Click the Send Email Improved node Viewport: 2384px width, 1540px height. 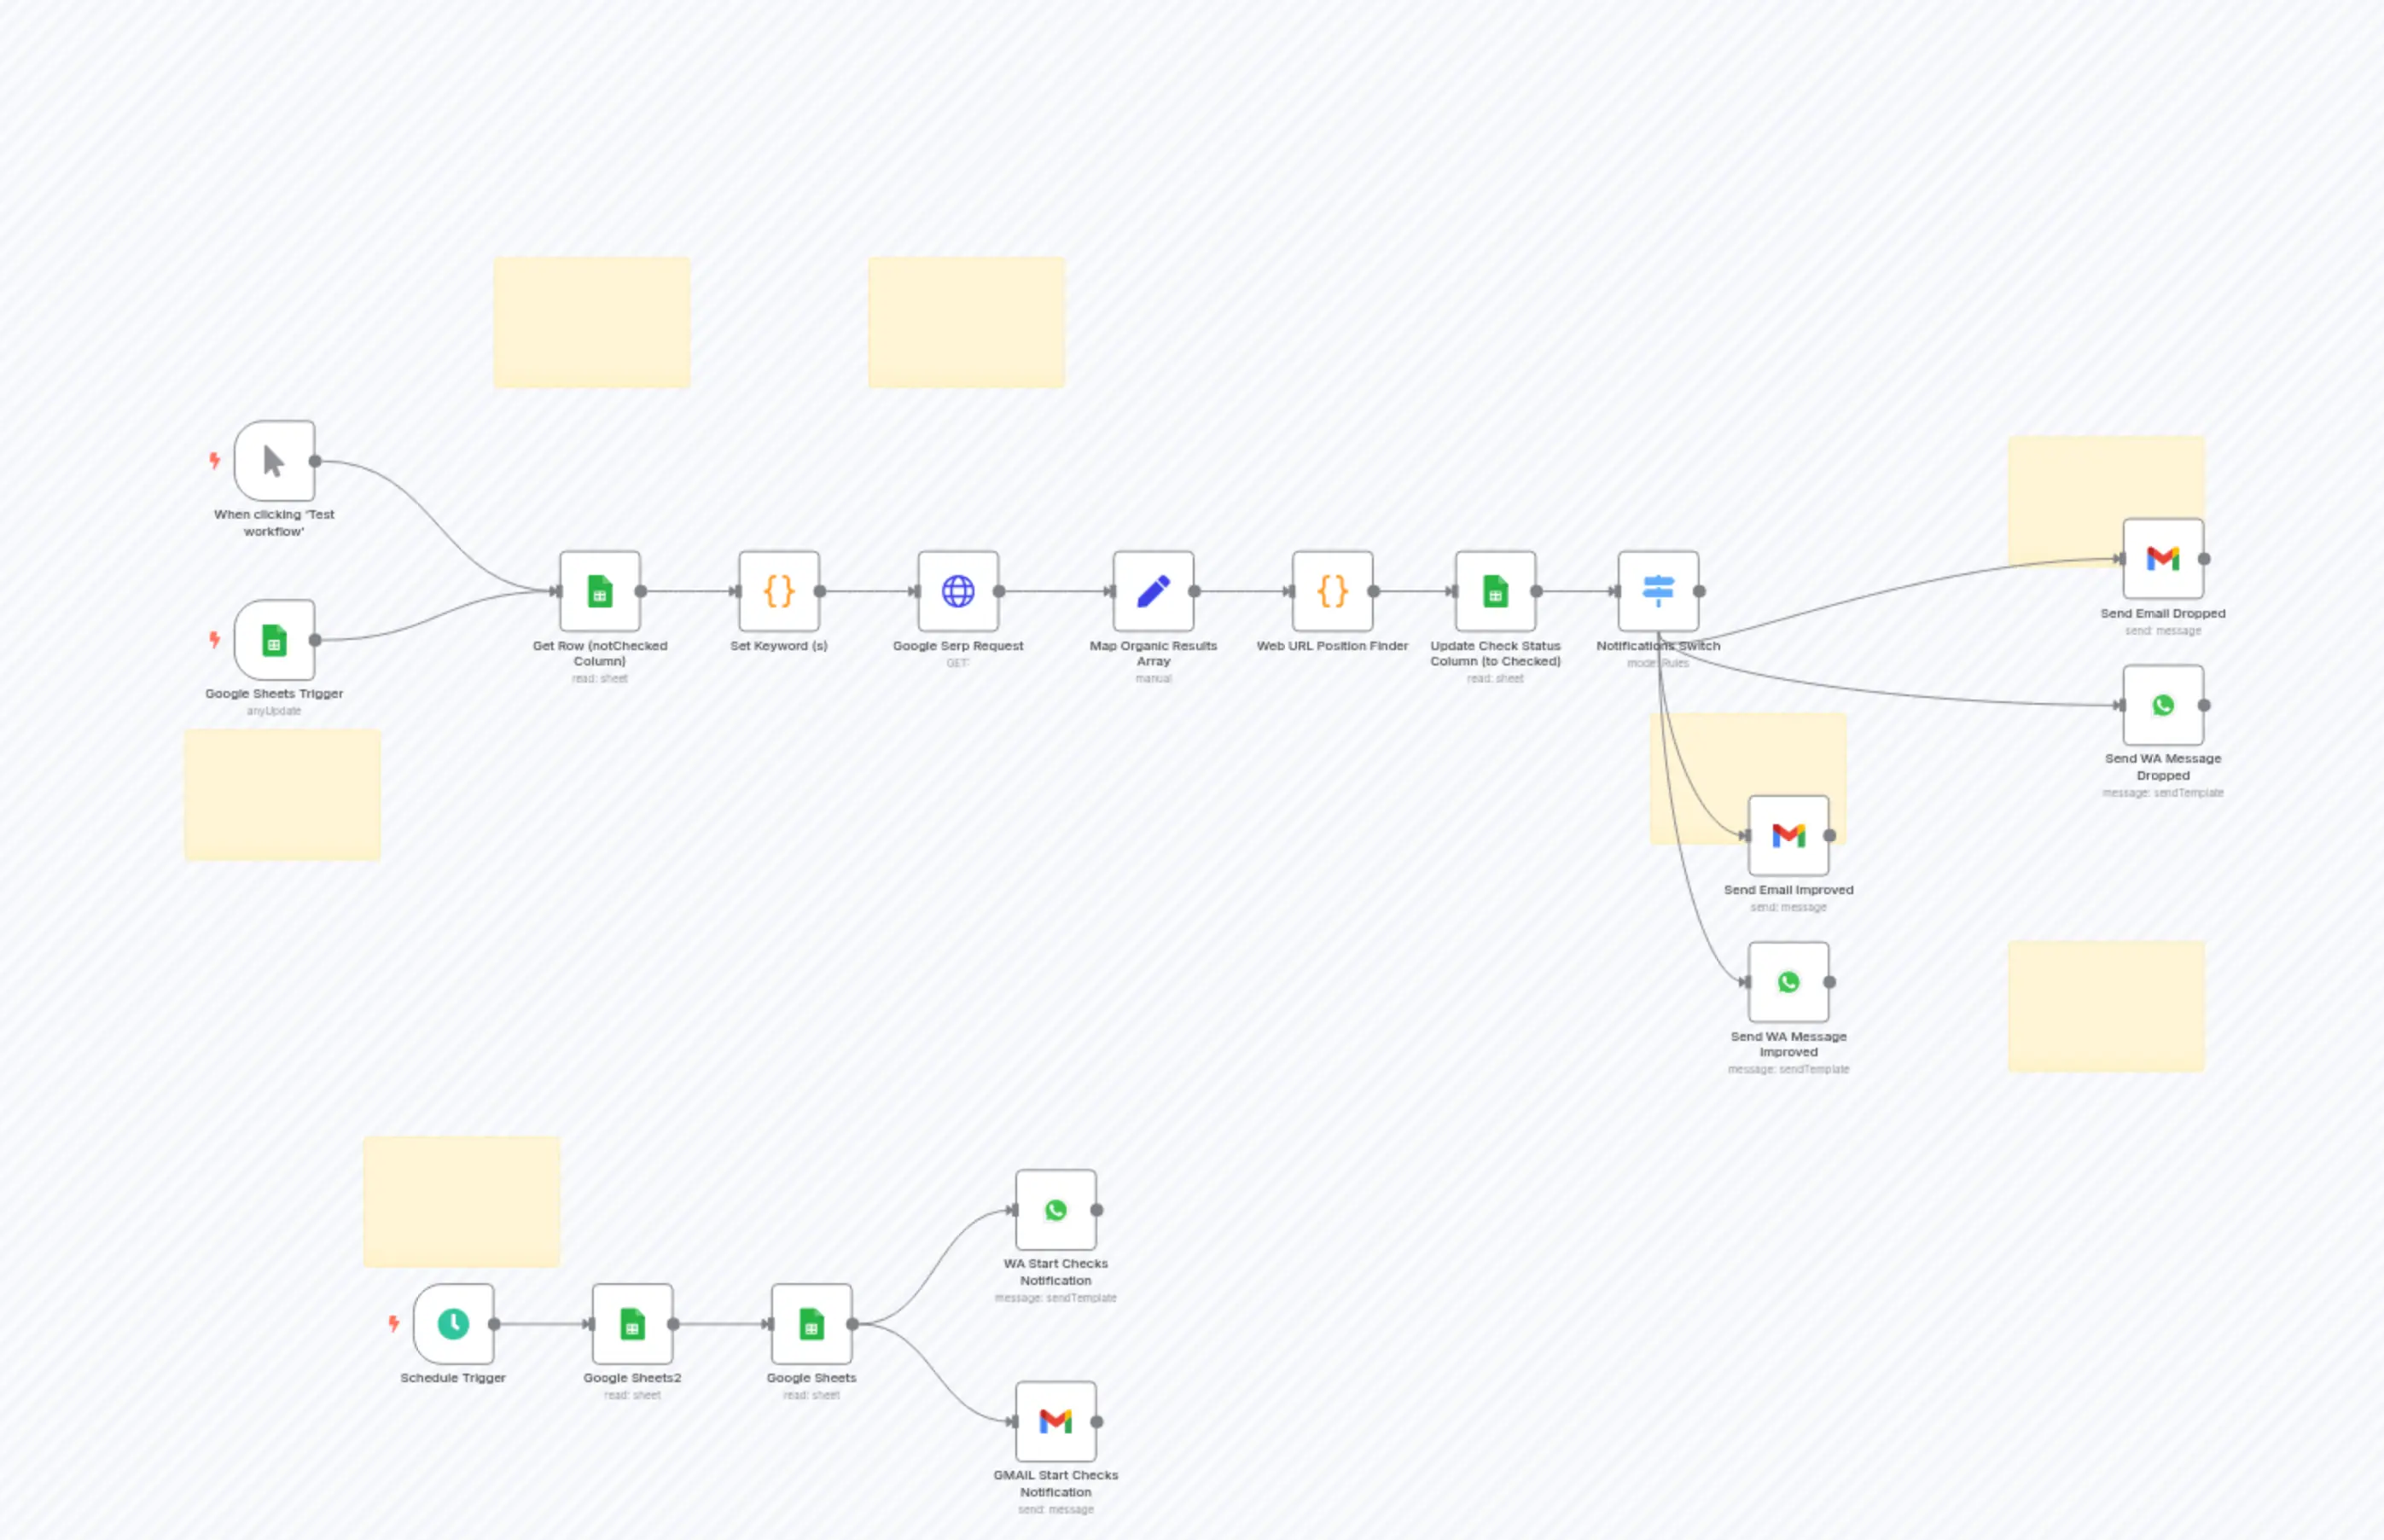click(x=1788, y=835)
